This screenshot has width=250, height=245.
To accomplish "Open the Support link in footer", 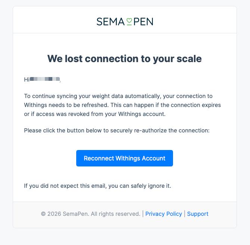I will tap(198, 214).
